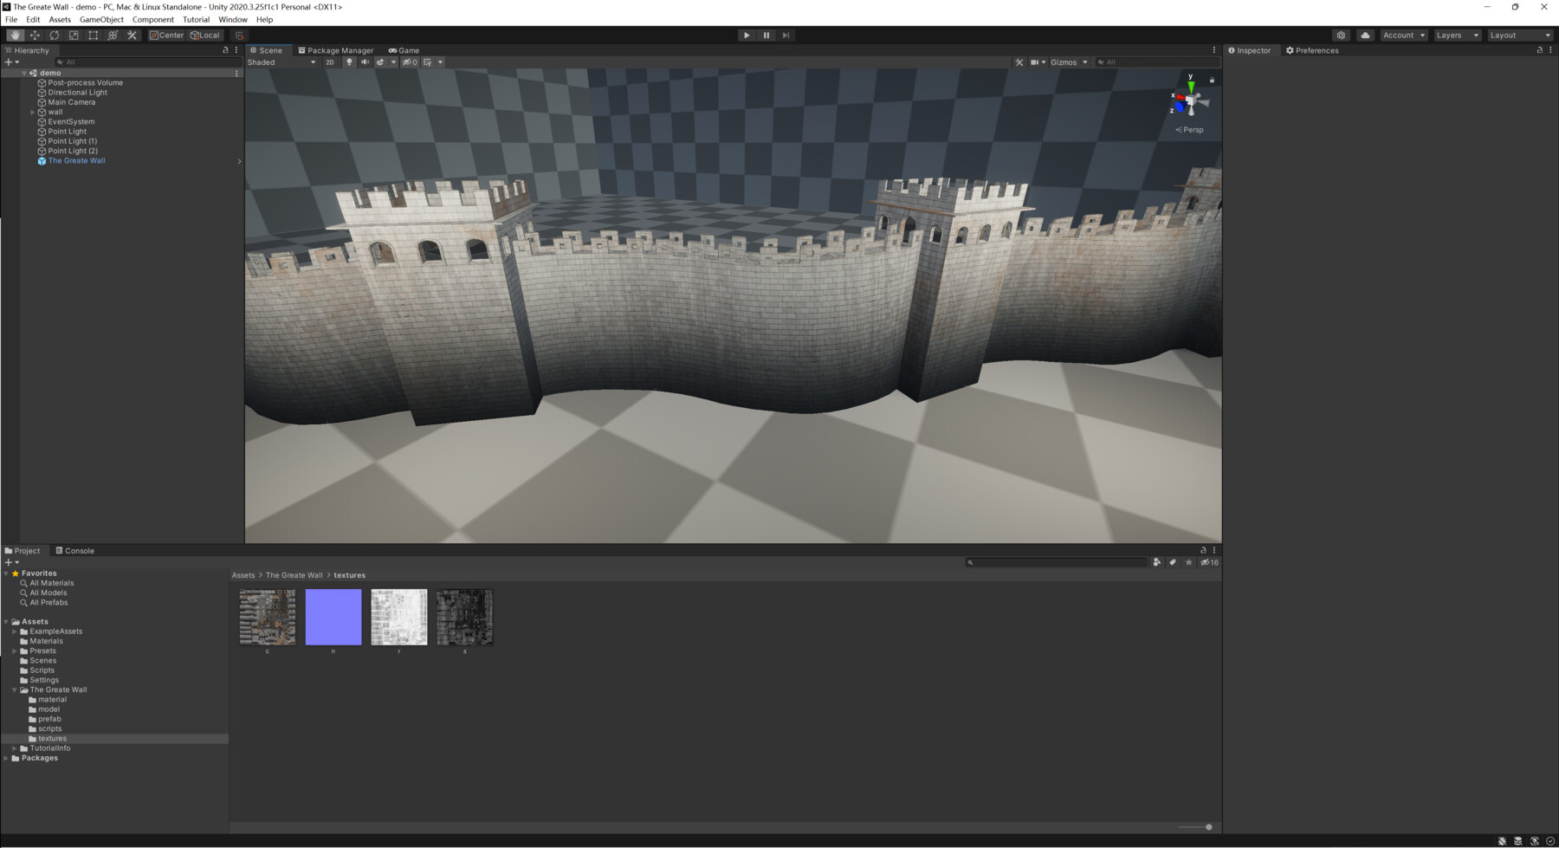Open the Window menu
The image size is (1559, 848).
[233, 19]
